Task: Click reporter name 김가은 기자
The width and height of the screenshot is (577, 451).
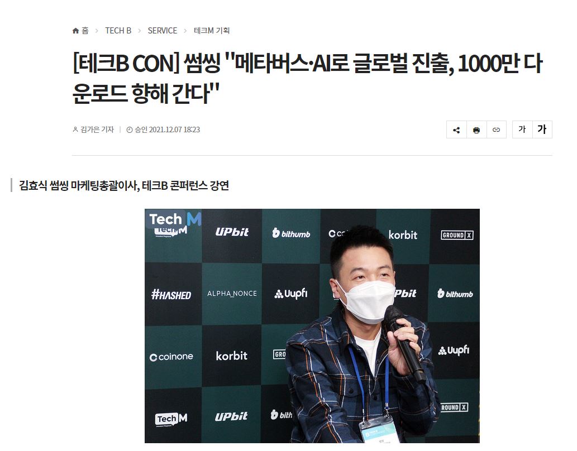Action: [x=97, y=129]
